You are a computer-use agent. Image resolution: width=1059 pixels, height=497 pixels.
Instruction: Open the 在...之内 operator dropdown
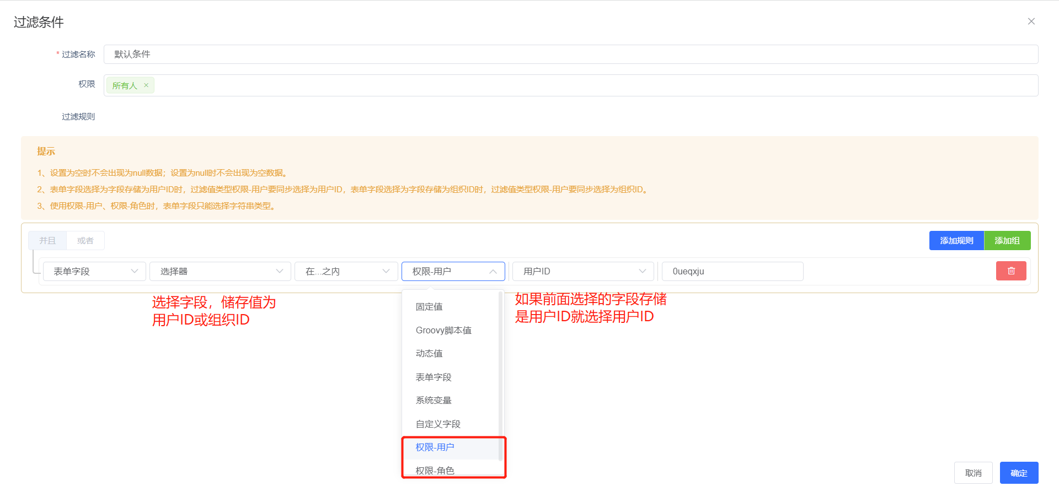click(x=346, y=272)
